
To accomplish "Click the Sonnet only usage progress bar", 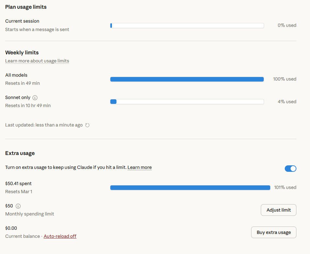I will click(x=187, y=102).
